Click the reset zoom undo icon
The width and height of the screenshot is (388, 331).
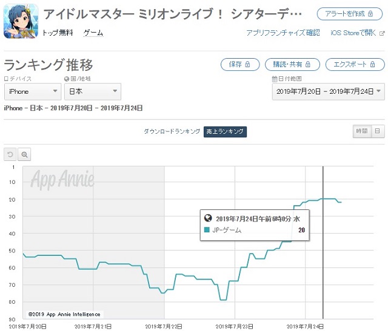(x=10, y=154)
